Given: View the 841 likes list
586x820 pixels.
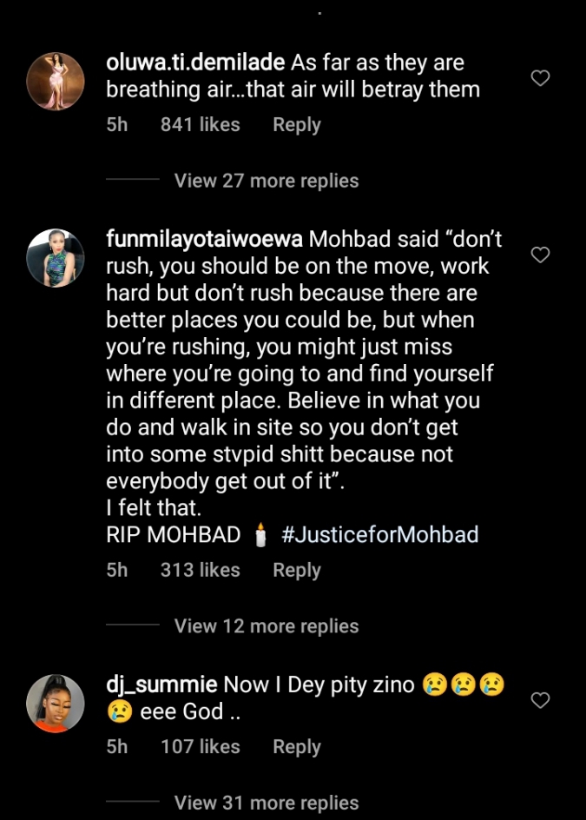Looking at the screenshot, I should pos(200,125).
